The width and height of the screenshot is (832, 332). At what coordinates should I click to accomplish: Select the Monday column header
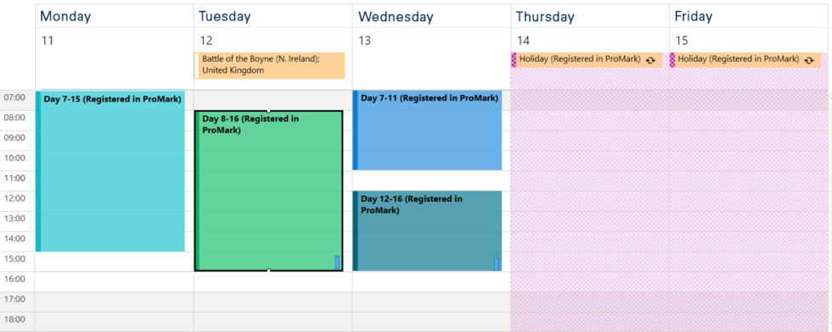point(66,16)
